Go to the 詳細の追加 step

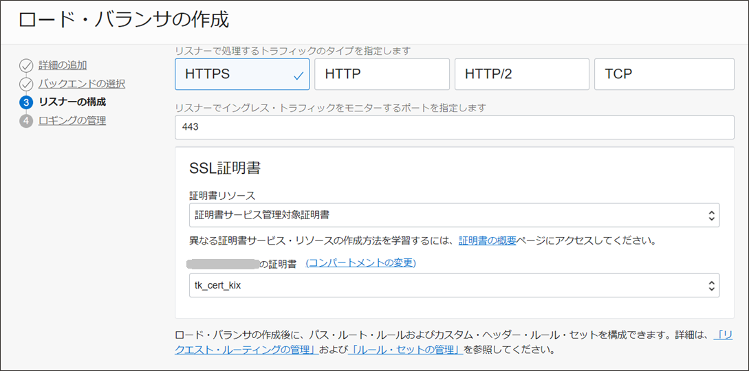(x=63, y=65)
